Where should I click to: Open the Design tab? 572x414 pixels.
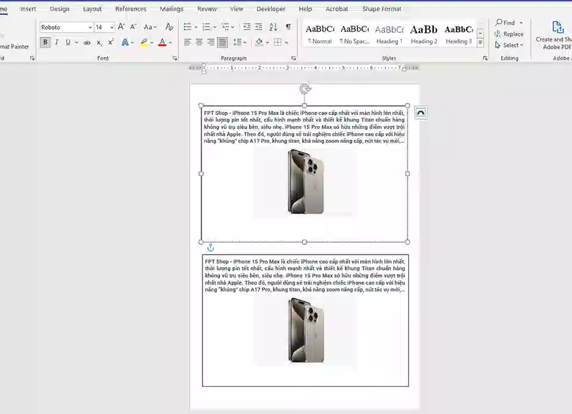(x=60, y=9)
